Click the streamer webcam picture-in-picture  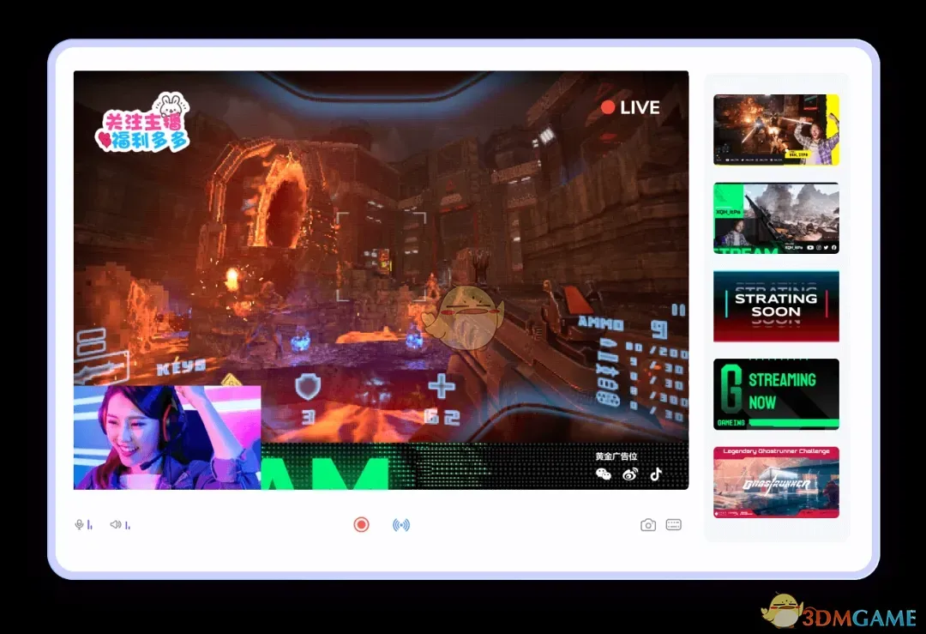(167, 438)
